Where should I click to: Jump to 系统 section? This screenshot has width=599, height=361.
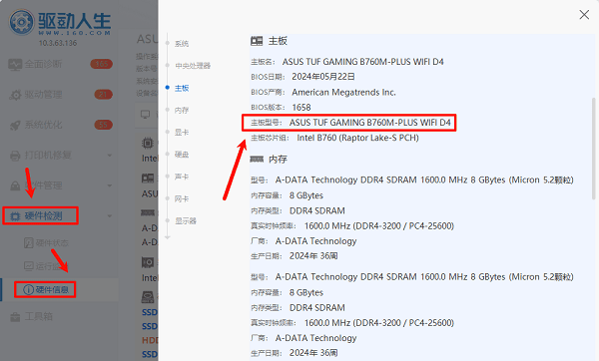coord(182,44)
